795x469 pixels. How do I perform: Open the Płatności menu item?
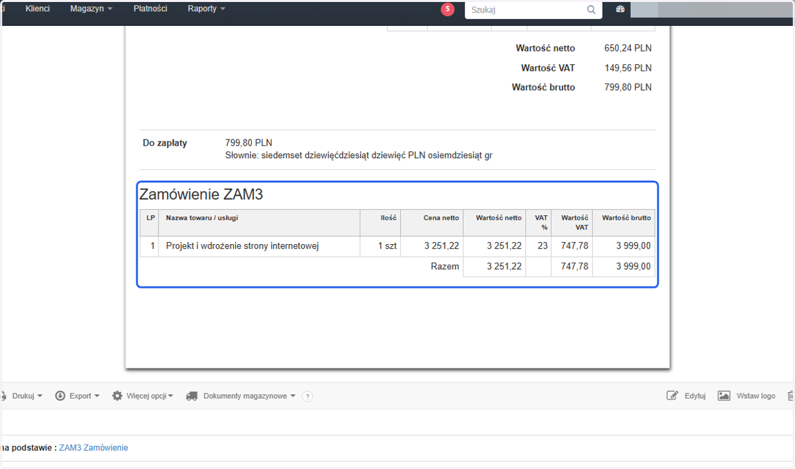click(x=150, y=9)
